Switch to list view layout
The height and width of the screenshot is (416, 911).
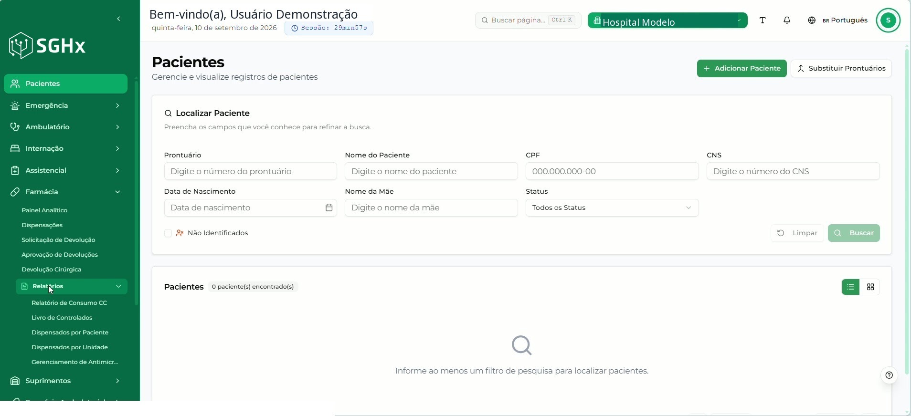tap(850, 287)
